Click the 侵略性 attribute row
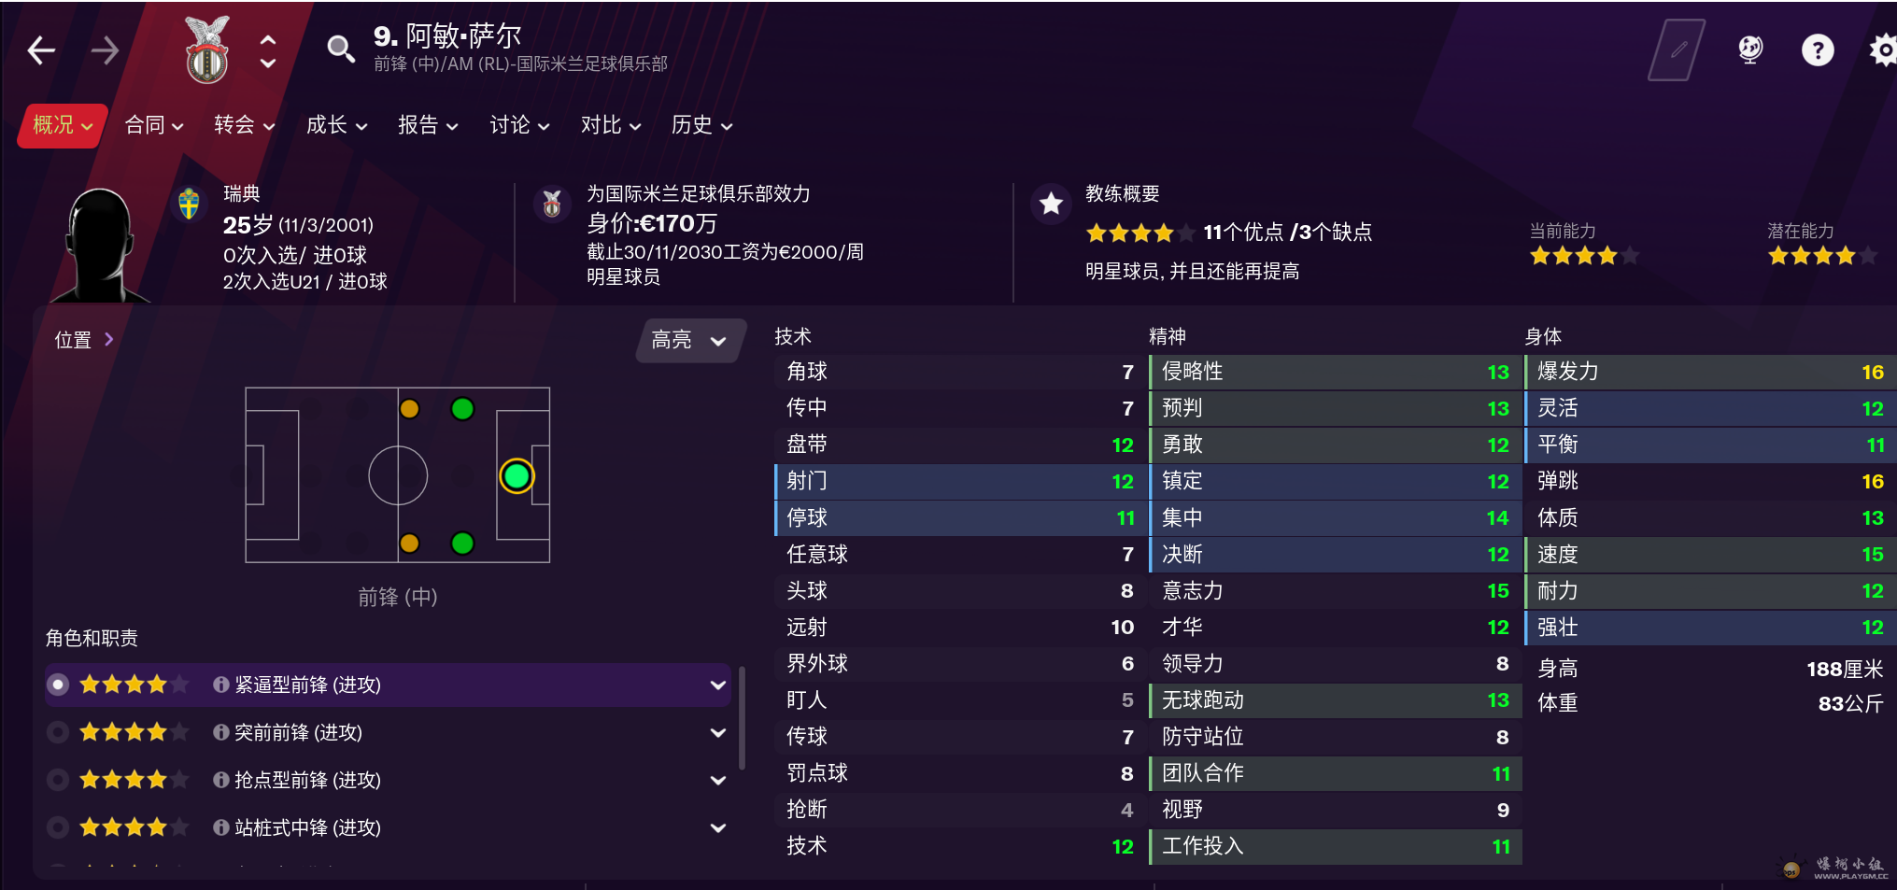Viewport: 1897px width, 890px height. coord(1336,372)
